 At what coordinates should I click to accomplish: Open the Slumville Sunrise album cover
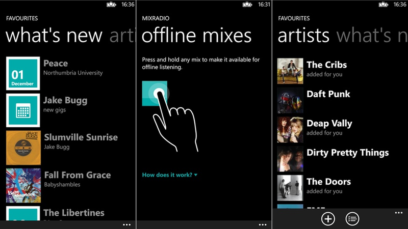pos(23,148)
